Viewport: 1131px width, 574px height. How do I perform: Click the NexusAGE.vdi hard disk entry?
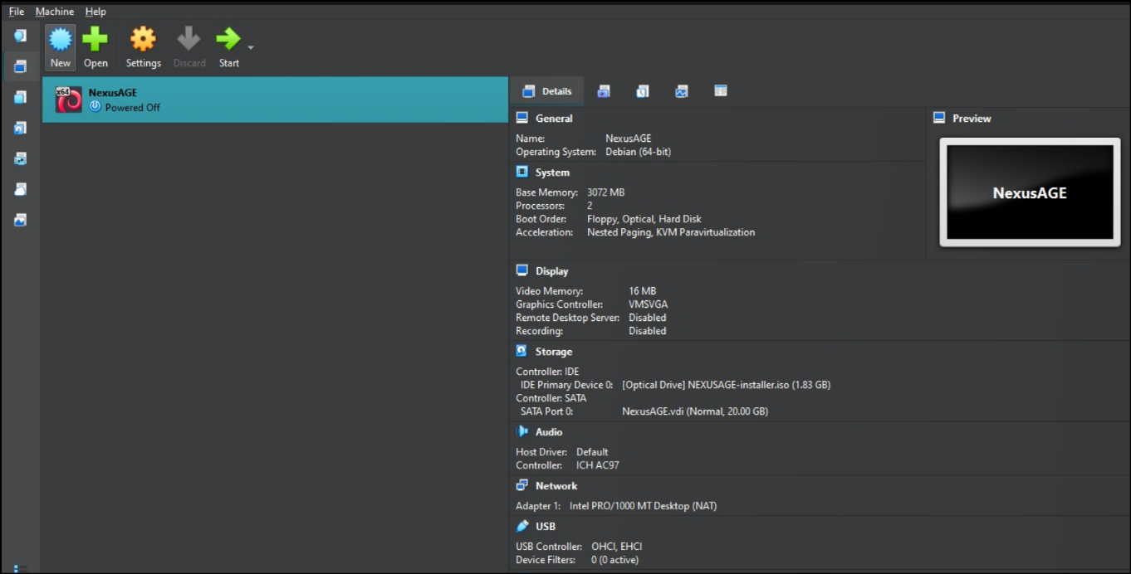click(x=695, y=411)
